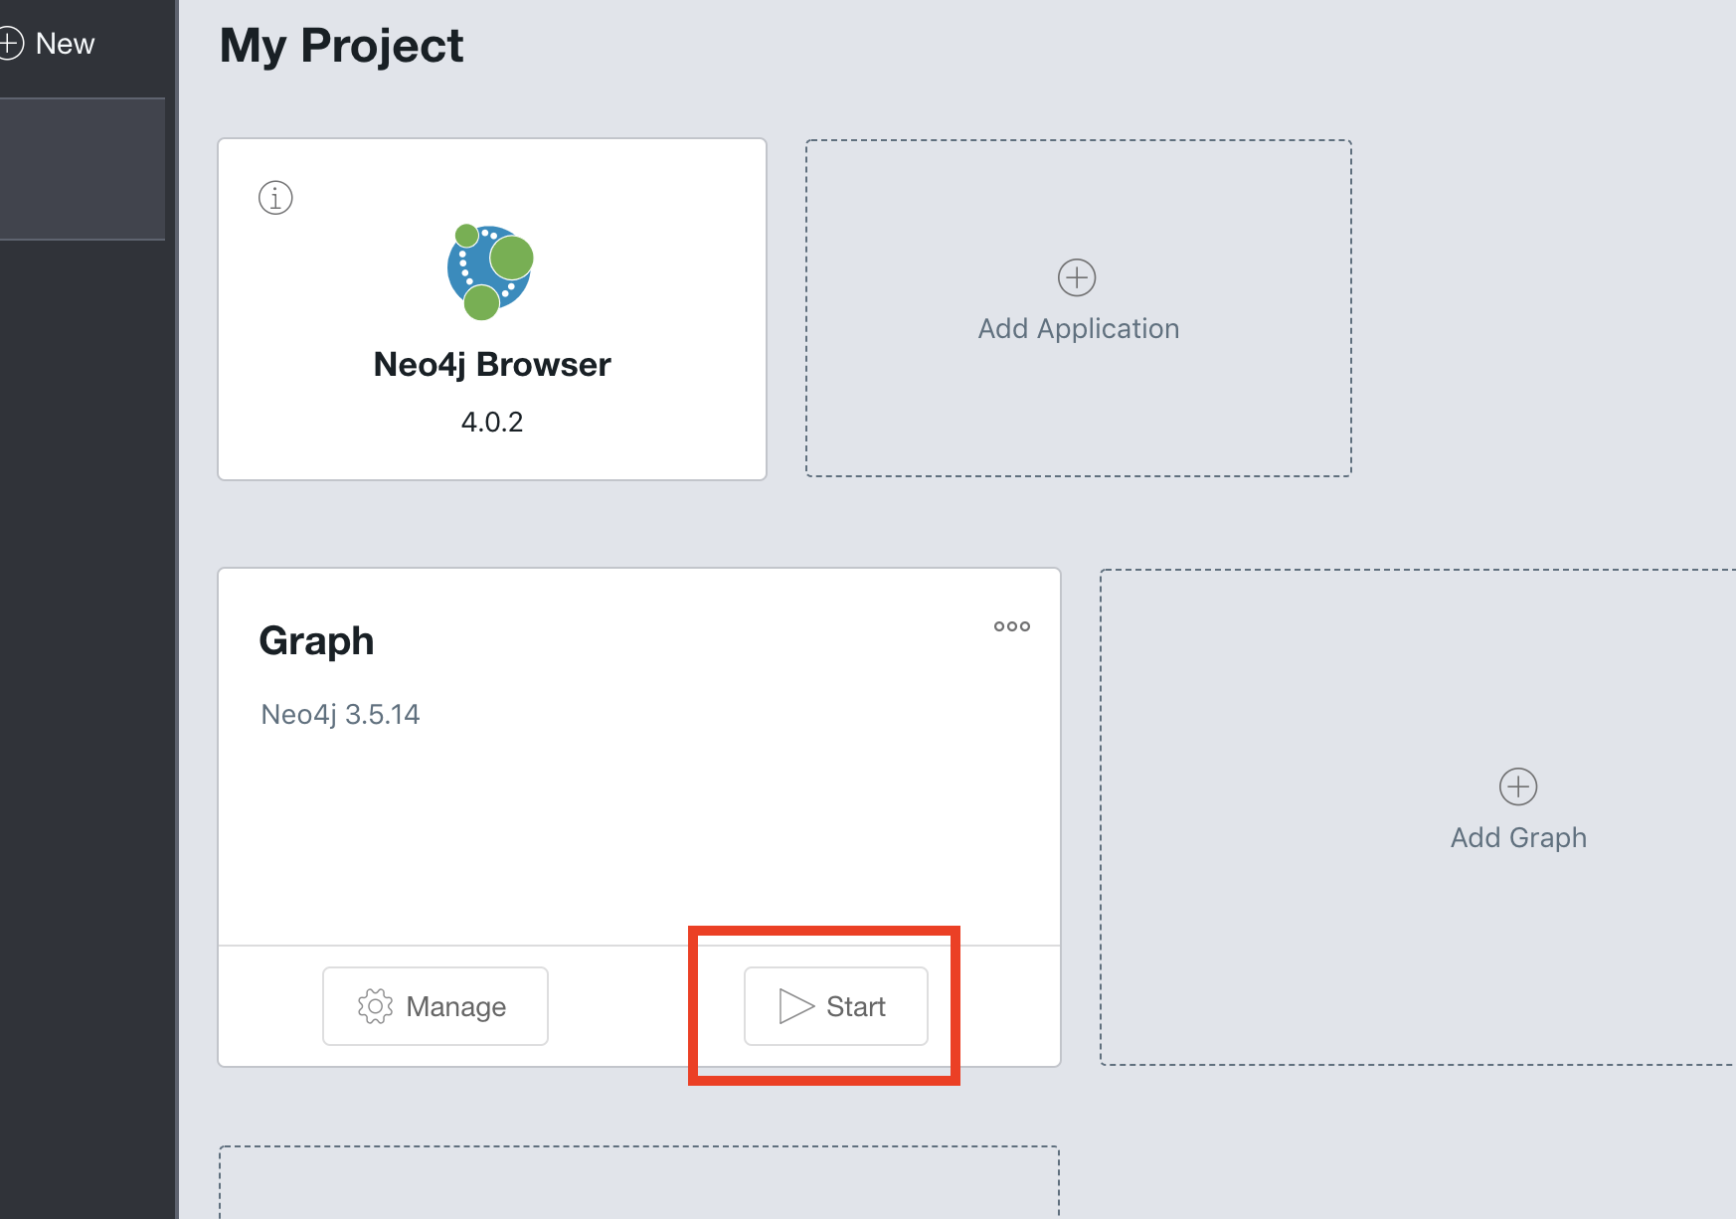This screenshot has height=1219, width=1736.
Task: Click the Neo4j Browser 4.0.2 version text
Action: [x=492, y=422]
